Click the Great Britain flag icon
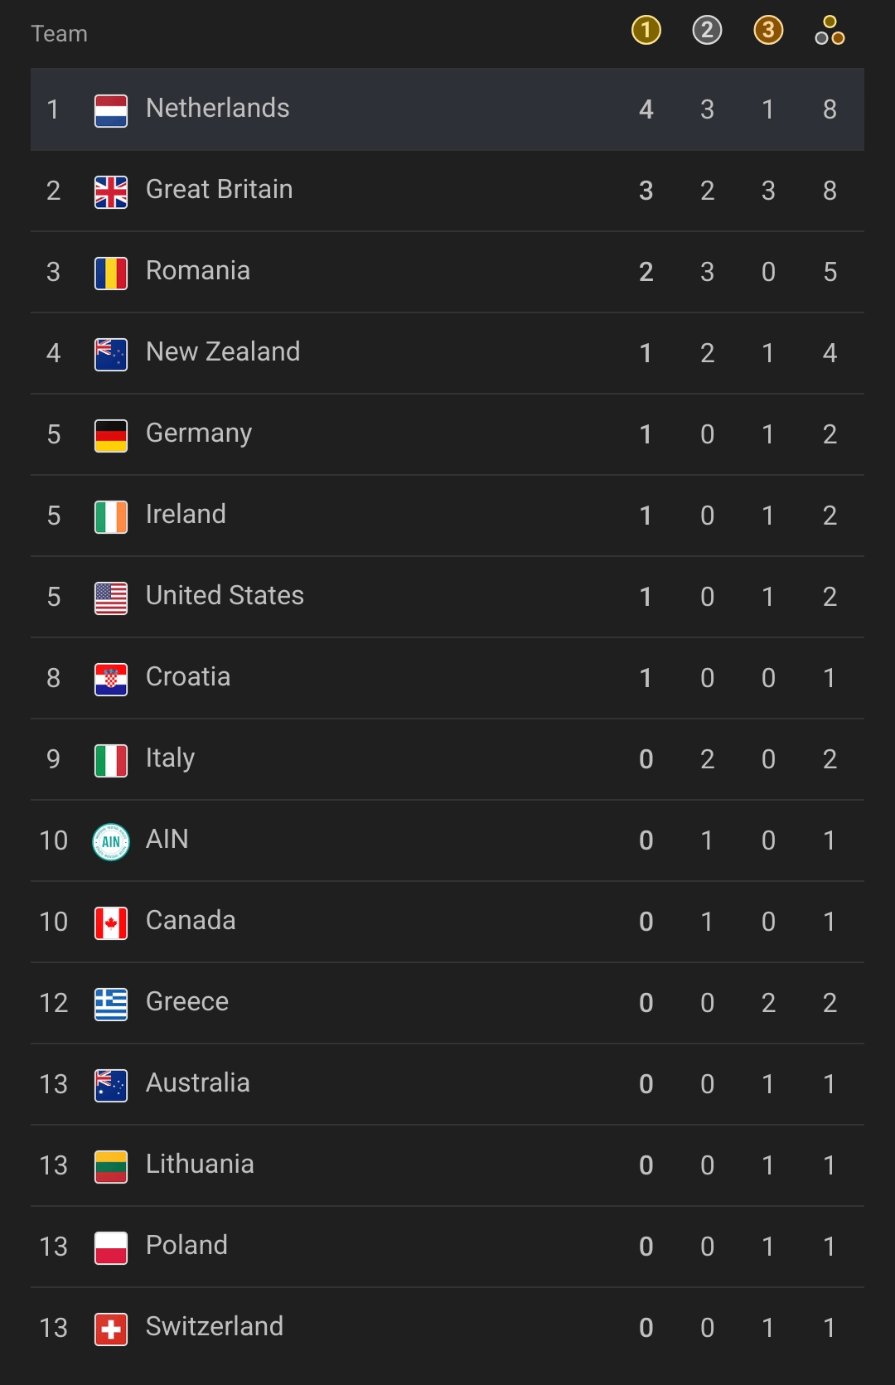The height and width of the screenshot is (1385, 895). pyautogui.click(x=111, y=191)
